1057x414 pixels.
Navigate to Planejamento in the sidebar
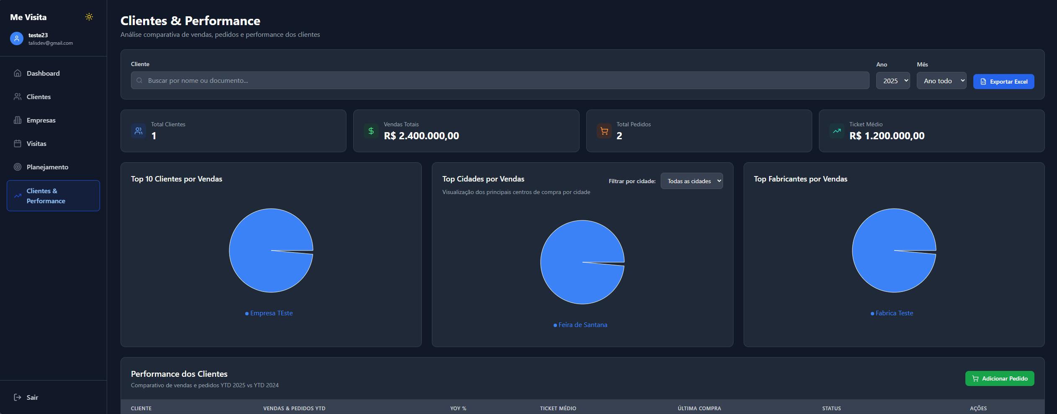47,167
